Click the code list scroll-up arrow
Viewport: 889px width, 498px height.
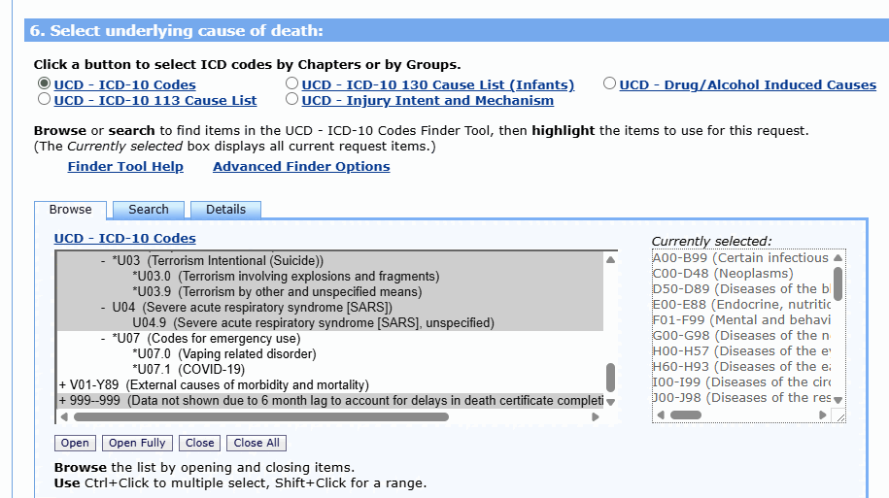coord(611,260)
